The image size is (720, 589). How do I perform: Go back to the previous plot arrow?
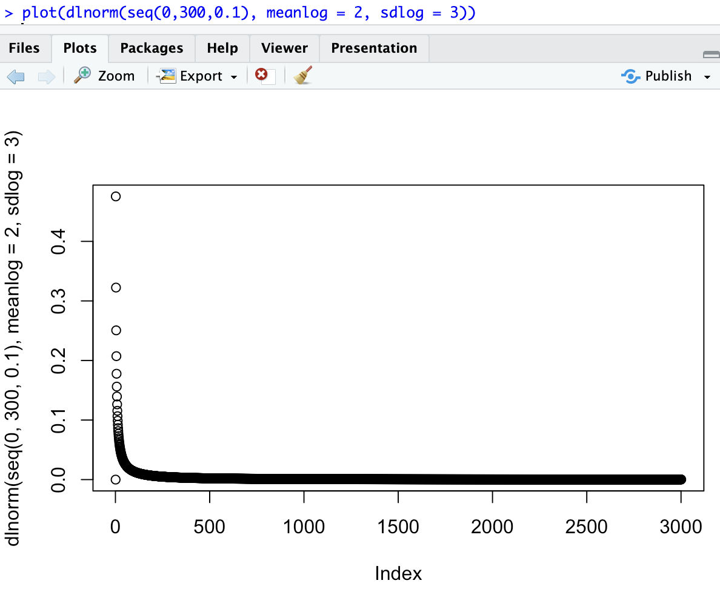point(16,76)
